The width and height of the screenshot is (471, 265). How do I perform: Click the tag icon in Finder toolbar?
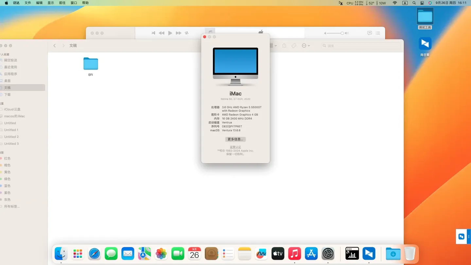tap(294, 46)
